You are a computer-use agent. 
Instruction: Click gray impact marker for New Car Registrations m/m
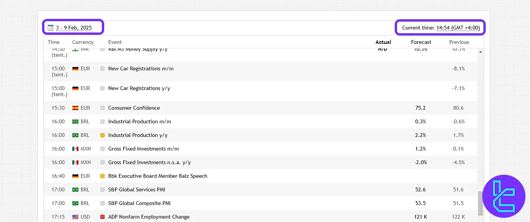(102, 68)
